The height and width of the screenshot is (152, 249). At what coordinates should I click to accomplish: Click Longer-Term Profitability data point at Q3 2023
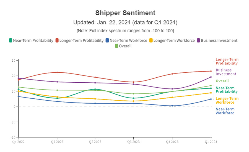134,82
